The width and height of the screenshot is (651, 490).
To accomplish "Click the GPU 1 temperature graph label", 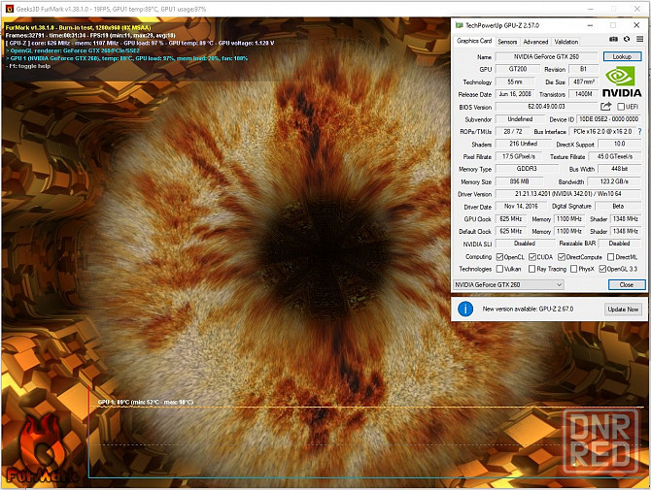I will click(x=146, y=402).
